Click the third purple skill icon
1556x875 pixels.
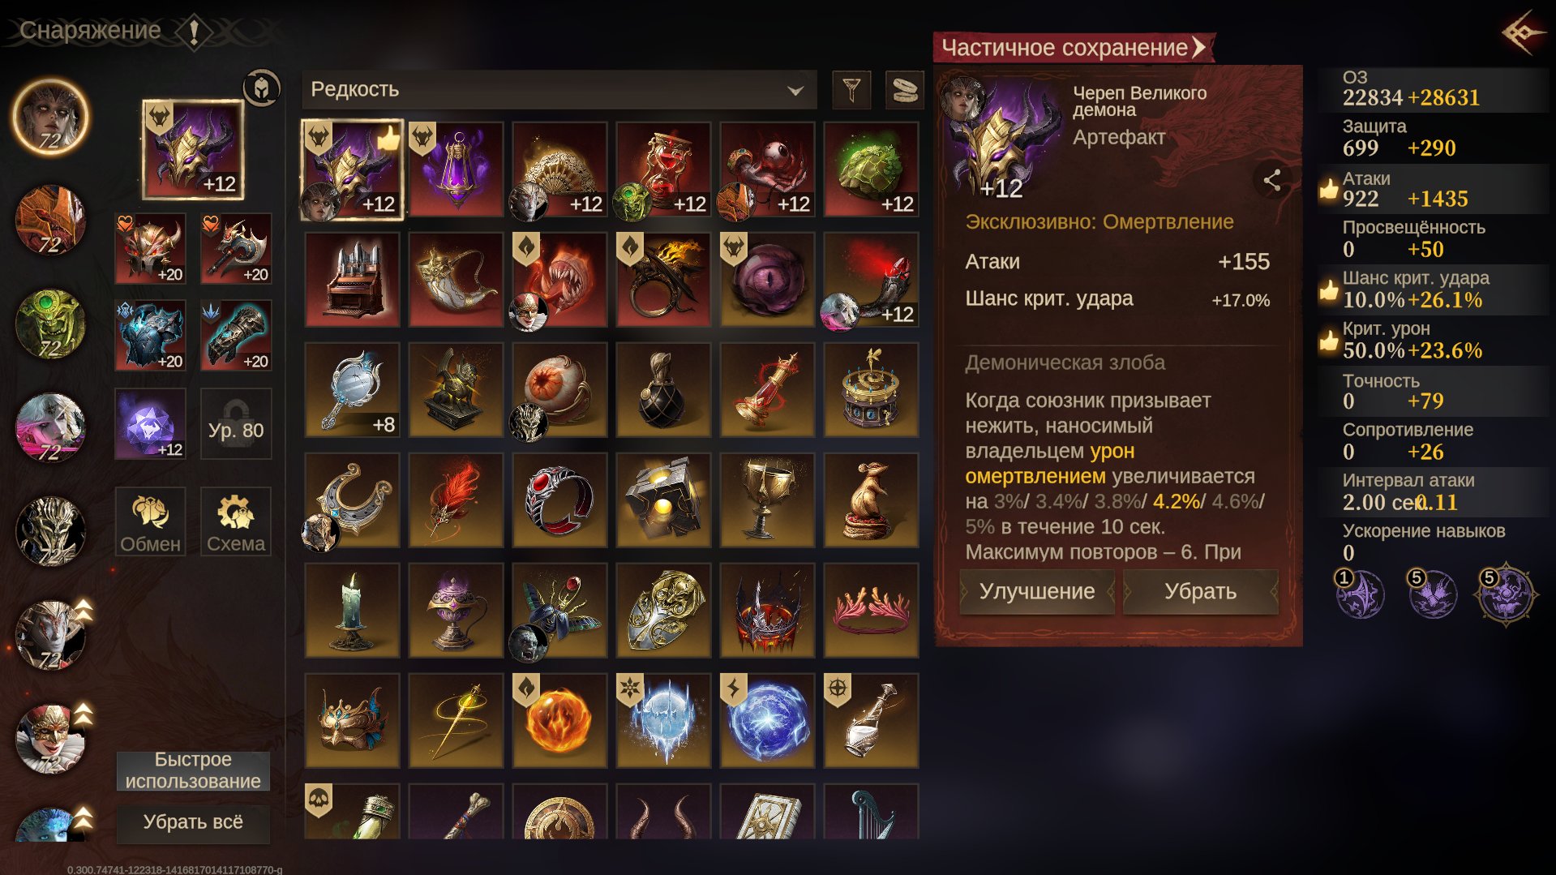pos(1507,594)
